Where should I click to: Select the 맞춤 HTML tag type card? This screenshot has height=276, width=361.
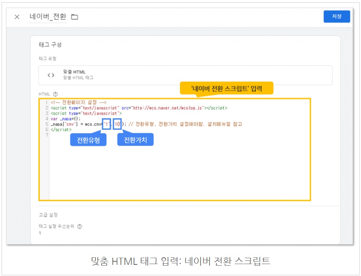pos(185,75)
